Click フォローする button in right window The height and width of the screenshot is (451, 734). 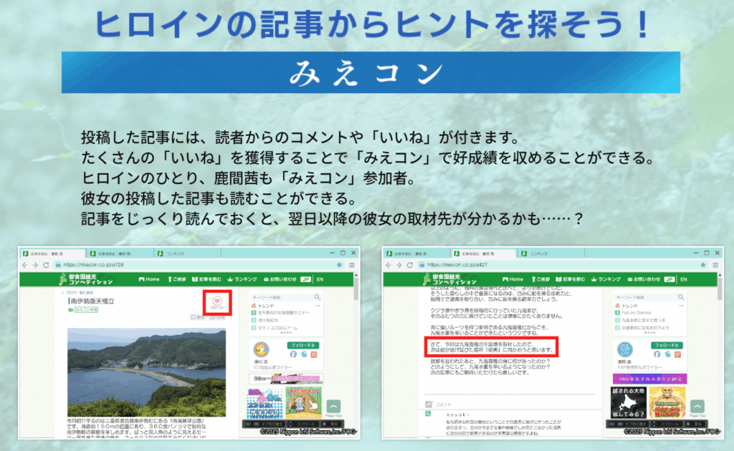667,345
